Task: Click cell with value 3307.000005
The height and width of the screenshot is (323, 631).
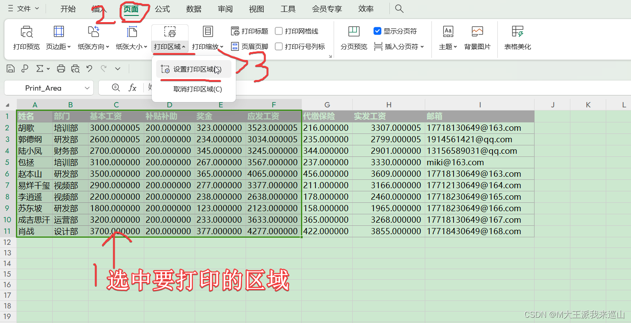Action: pyautogui.click(x=389, y=128)
